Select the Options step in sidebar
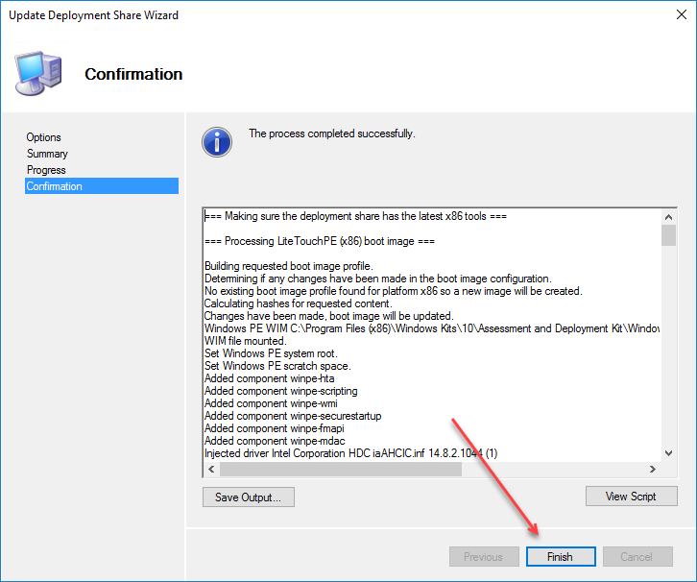The width and height of the screenshot is (697, 582). coord(44,137)
